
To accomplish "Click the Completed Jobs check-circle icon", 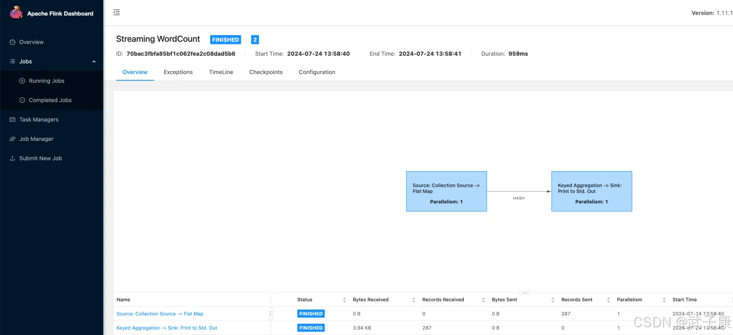I will [x=22, y=100].
